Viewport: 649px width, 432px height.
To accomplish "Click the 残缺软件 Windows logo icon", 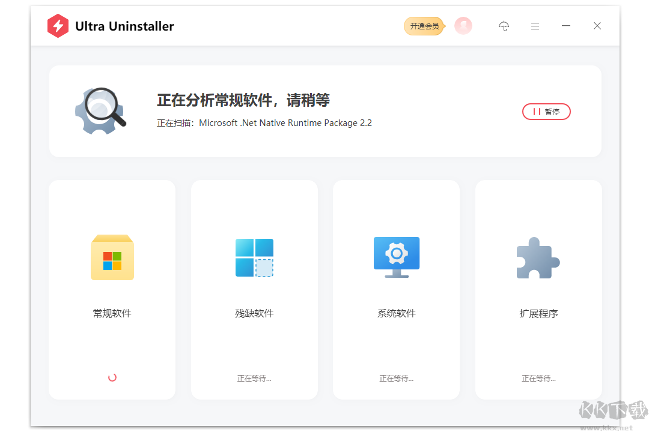I will tap(254, 257).
